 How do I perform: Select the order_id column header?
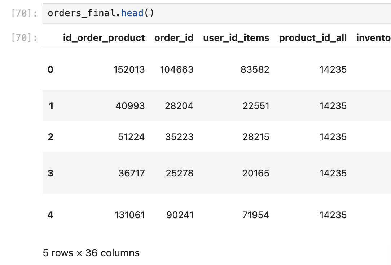174,38
